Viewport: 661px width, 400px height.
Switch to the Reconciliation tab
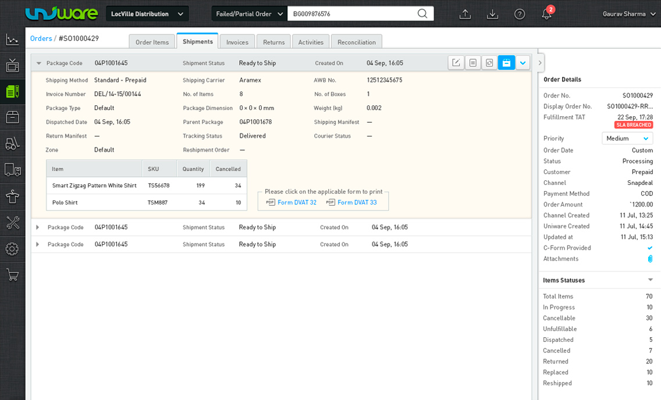pyautogui.click(x=357, y=42)
